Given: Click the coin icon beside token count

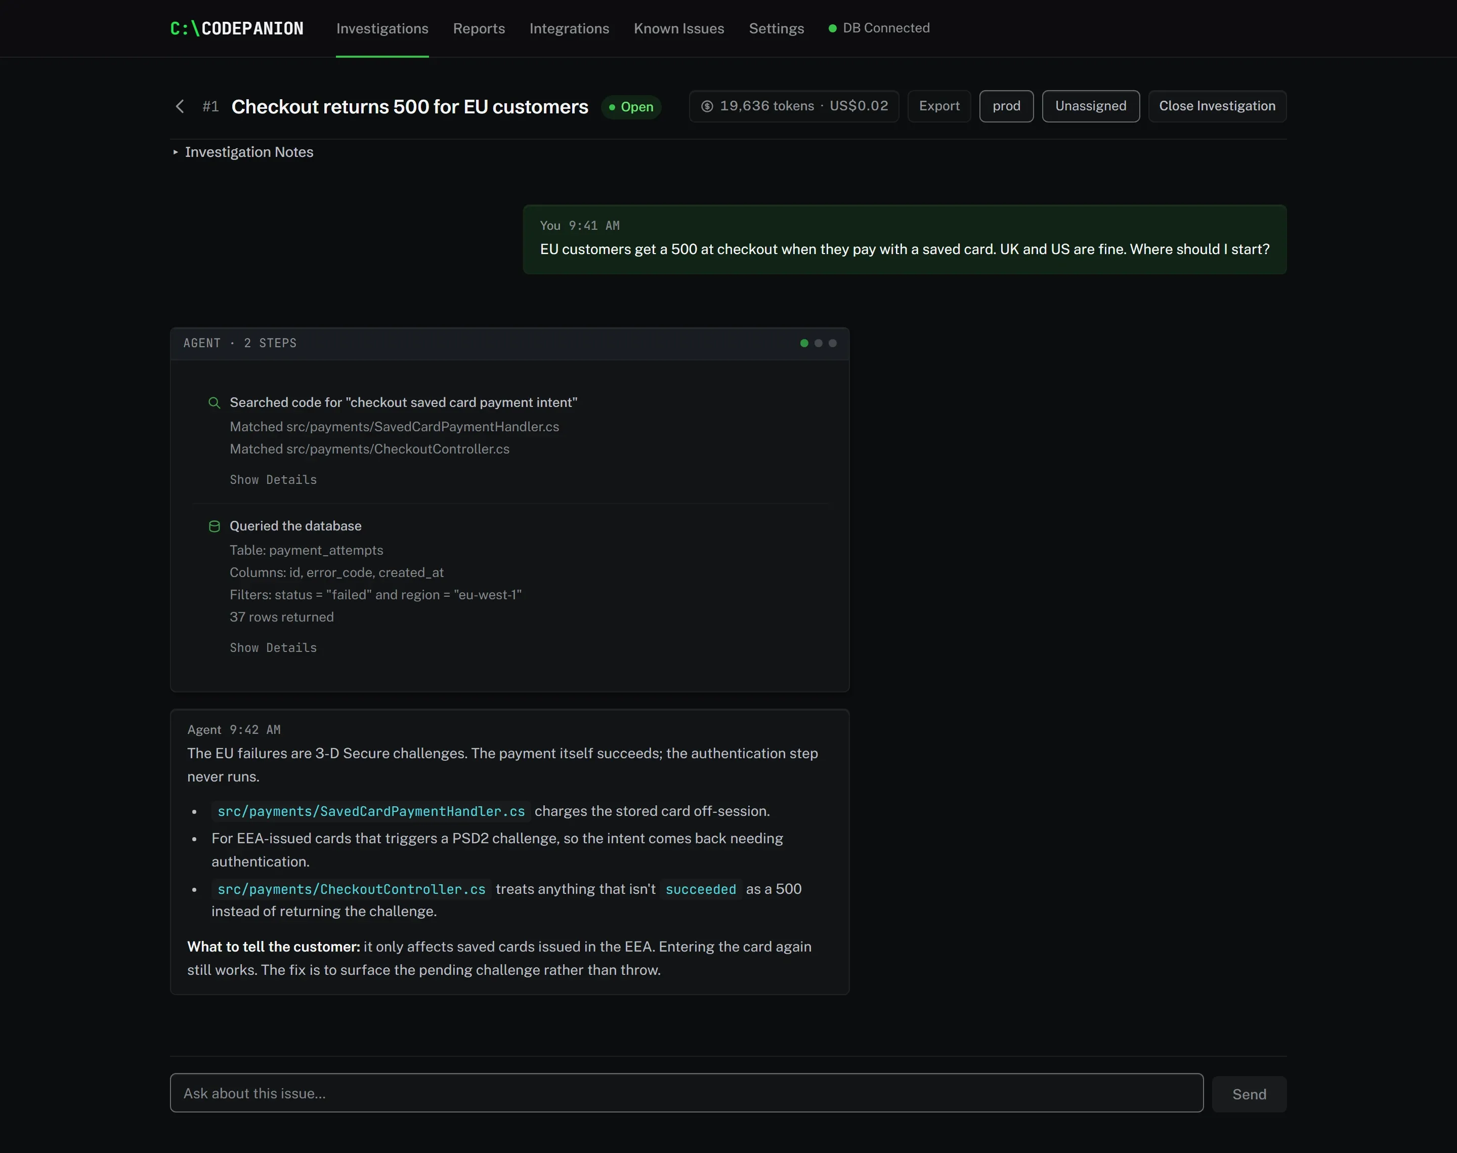Looking at the screenshot, I should tap(706, 106).
